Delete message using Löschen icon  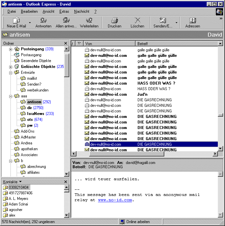(x=137, y=20)
